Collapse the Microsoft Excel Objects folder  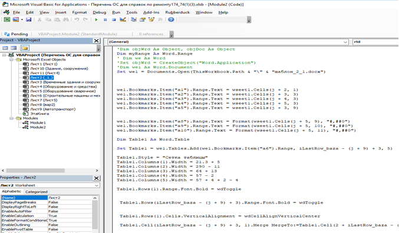click(11, 59)
